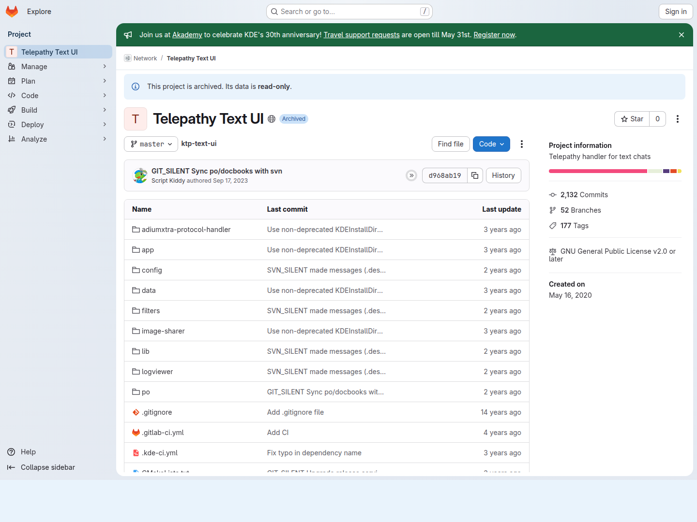Click the GitLab fox logo

12,12
